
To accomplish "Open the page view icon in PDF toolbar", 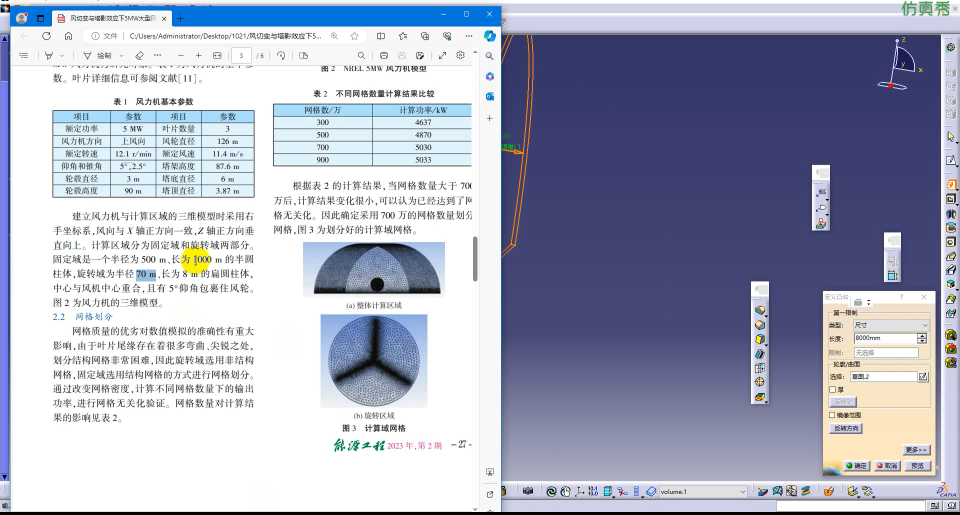I will point(303,55).
